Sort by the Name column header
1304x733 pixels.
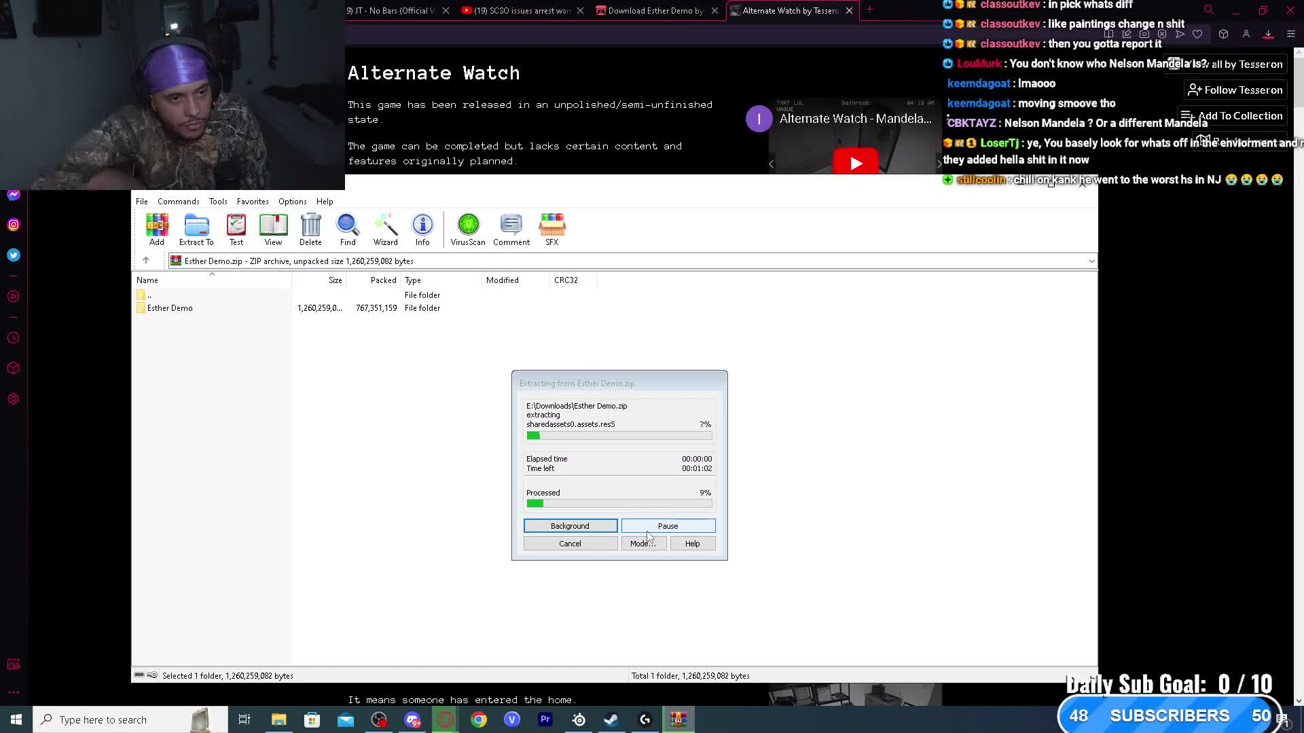pos(213,280)
